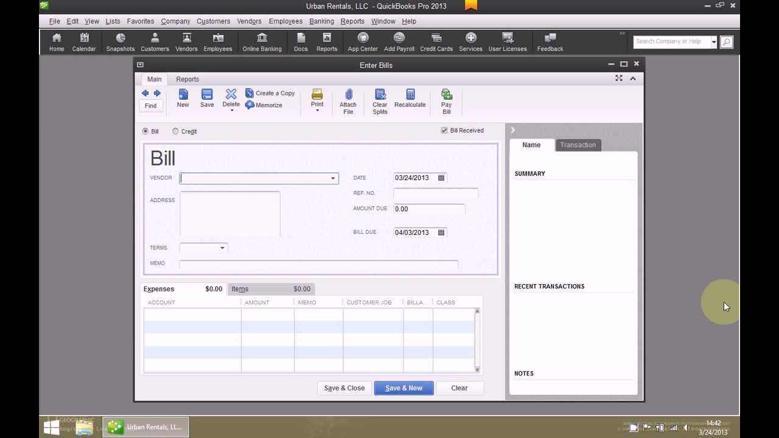Open the Docs icon

[x=301, y=42]
